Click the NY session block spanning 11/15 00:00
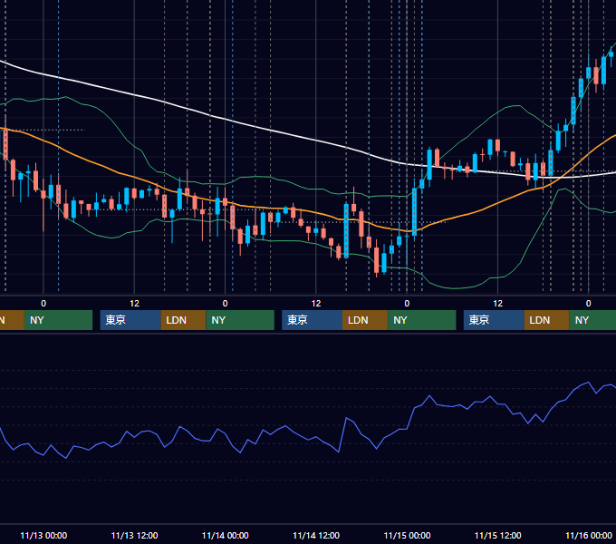Viewport: 616px width, 544px height. [x=422, y=320]
